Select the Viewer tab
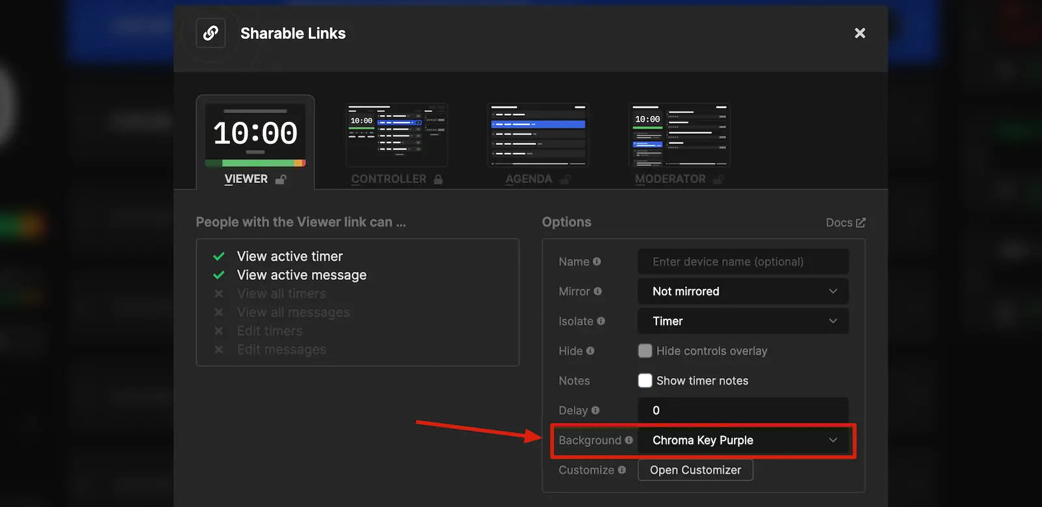 click(255, 143)
